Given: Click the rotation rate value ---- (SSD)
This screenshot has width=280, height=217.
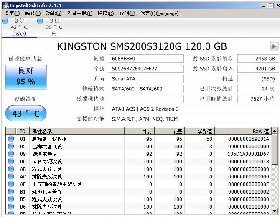Looking at the screenshot, I should (258, 79).
